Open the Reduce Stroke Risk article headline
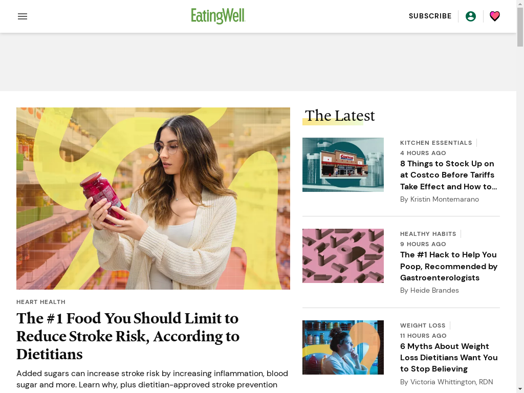524x393 pixels. (x=128, y=336)
